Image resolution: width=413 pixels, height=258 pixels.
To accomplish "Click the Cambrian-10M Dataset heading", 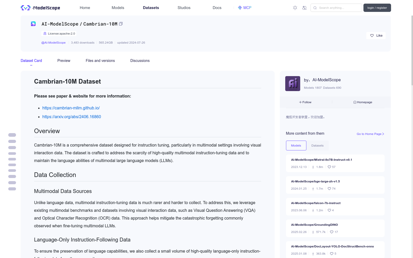I will [x=67, y=82].
